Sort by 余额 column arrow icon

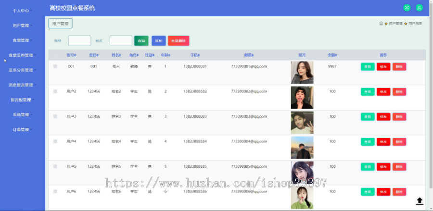(336, 55)
